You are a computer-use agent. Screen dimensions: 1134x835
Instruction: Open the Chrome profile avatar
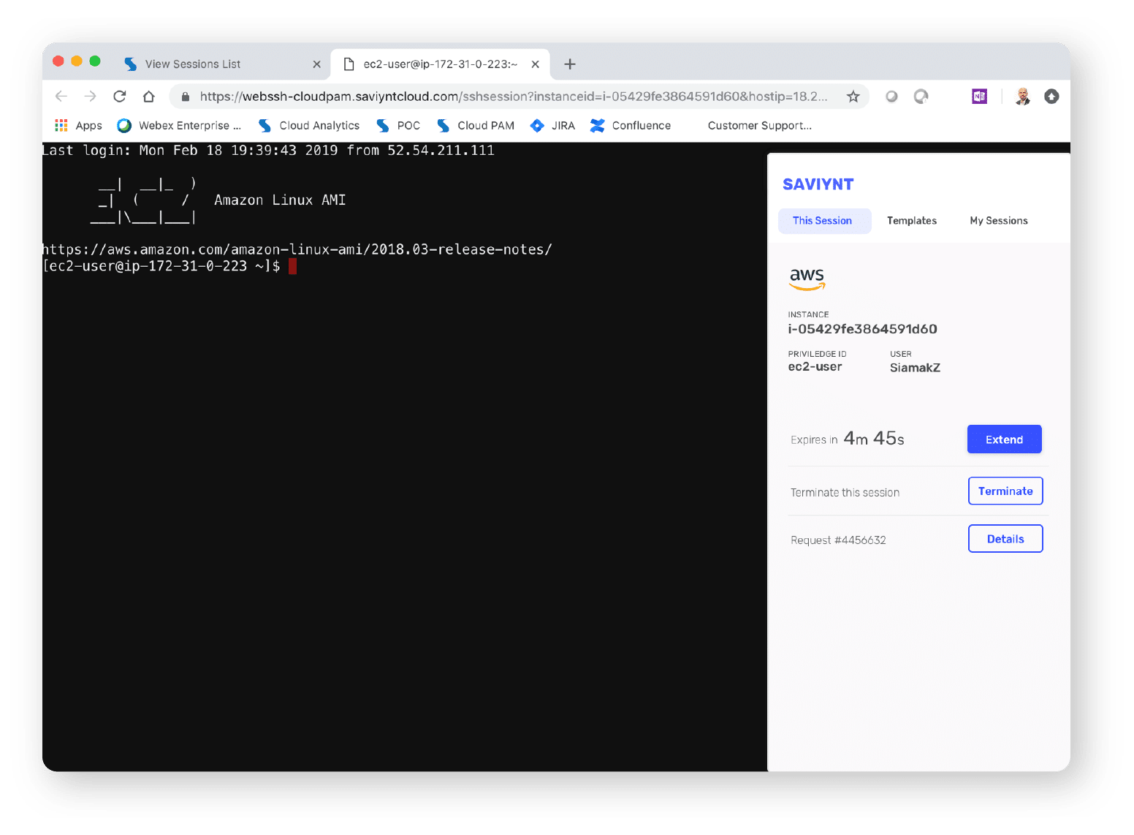(x=1023, y=96)
